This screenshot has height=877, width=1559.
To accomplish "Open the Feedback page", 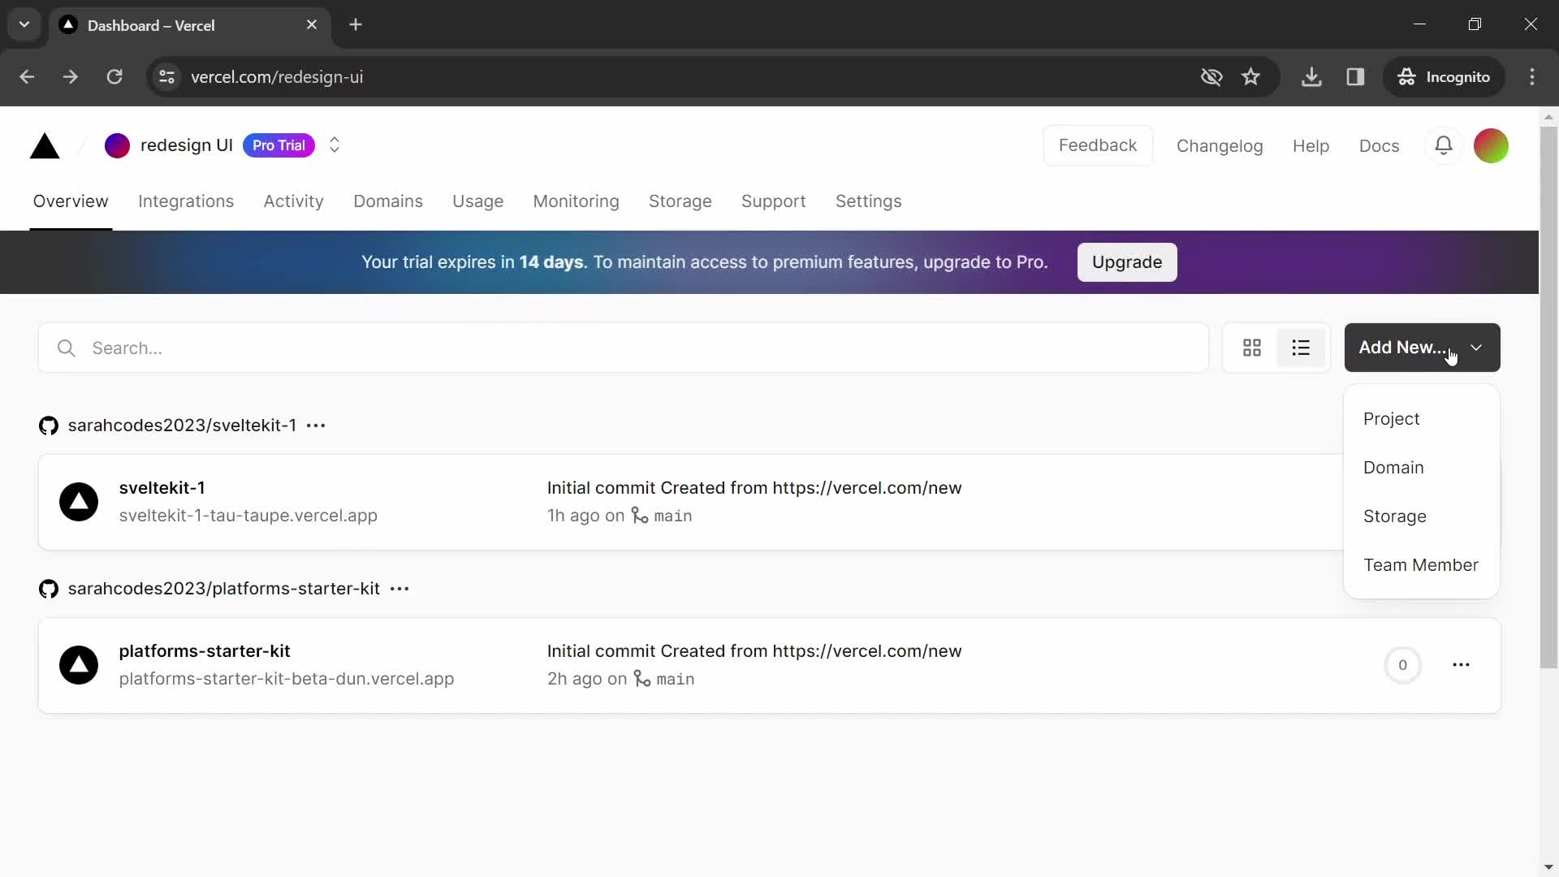I will 1098,145.
